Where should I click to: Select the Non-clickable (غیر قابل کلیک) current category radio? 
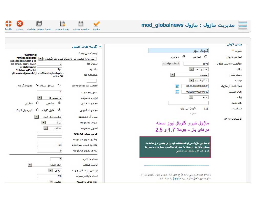[x=37, y=110]
